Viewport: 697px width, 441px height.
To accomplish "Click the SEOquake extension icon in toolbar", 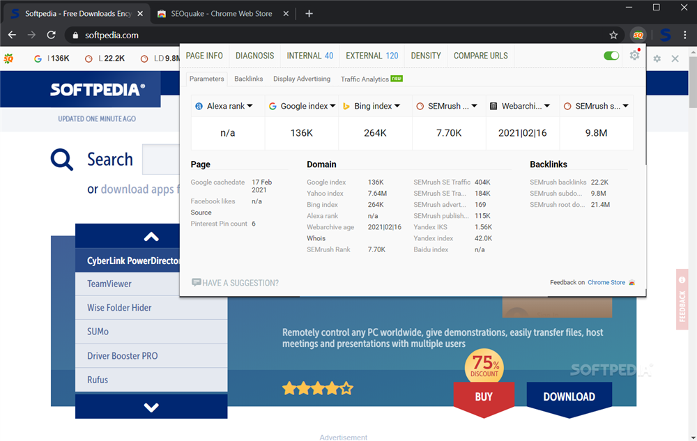I will coord(638,35).
